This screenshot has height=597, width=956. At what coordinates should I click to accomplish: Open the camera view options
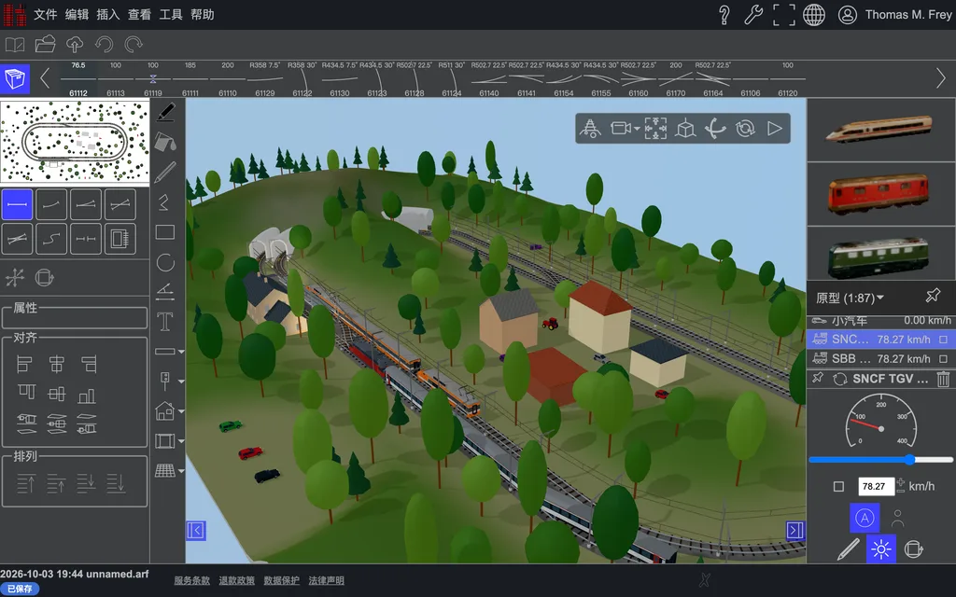[625, 129]
